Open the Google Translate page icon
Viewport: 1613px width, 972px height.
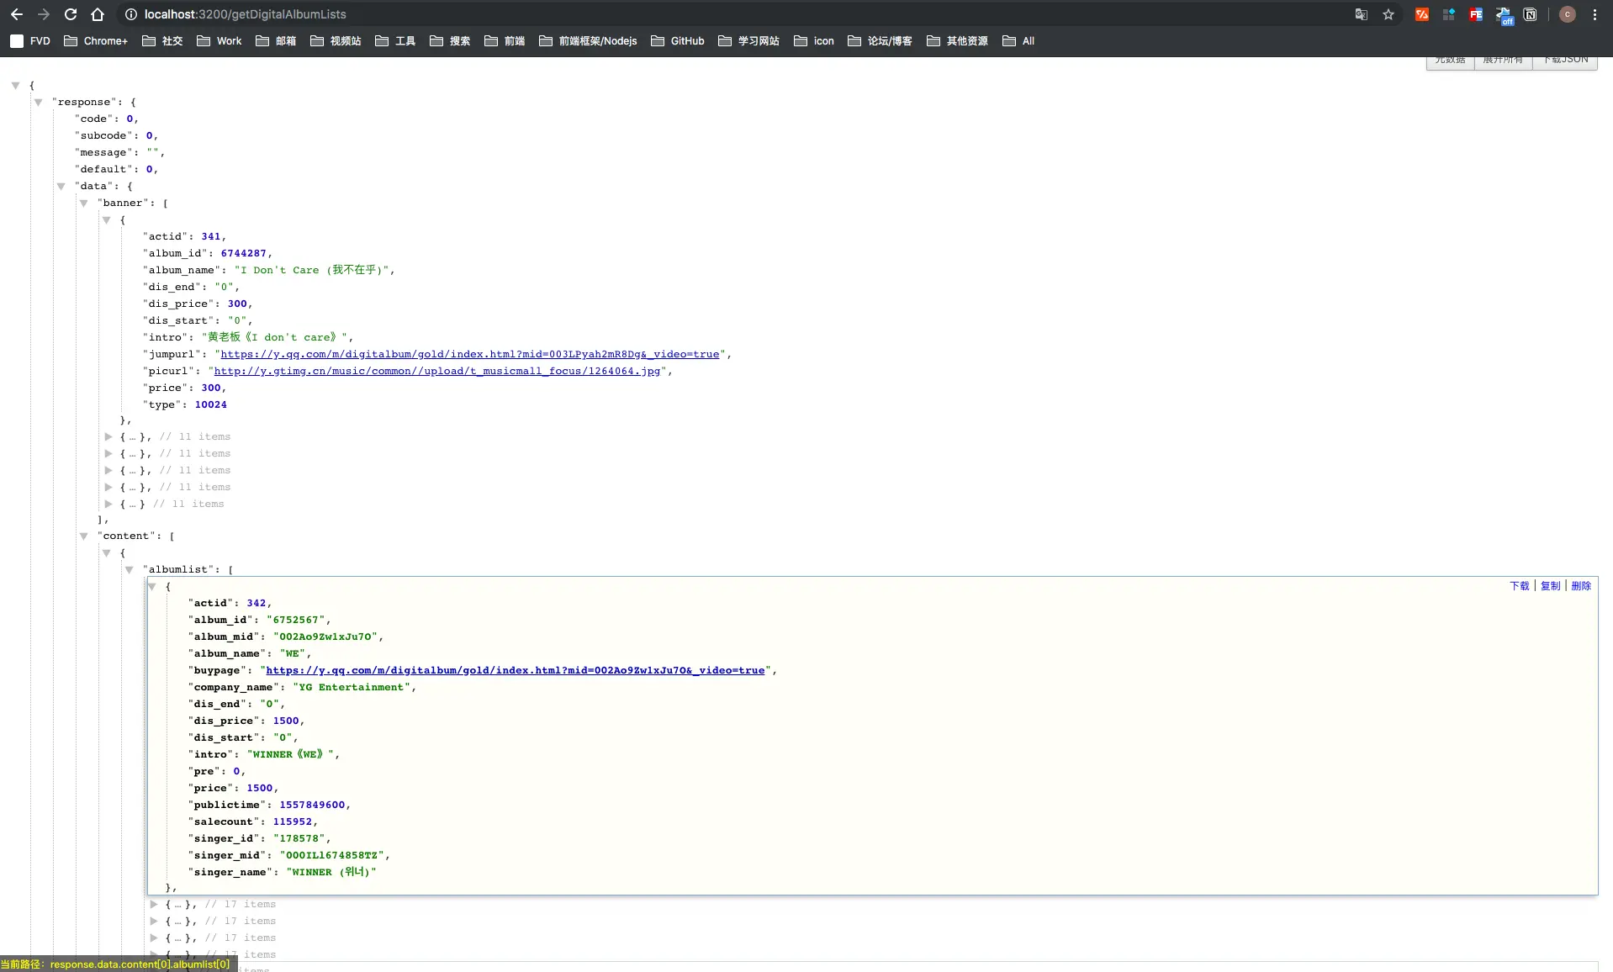pos(1362,14)
